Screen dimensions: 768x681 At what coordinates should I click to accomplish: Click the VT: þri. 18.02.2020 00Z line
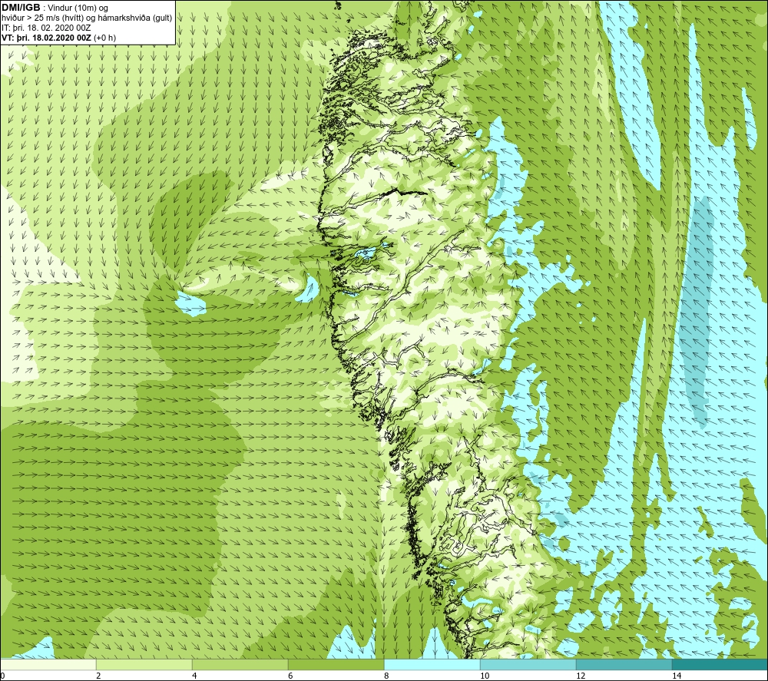pos(59,38)
